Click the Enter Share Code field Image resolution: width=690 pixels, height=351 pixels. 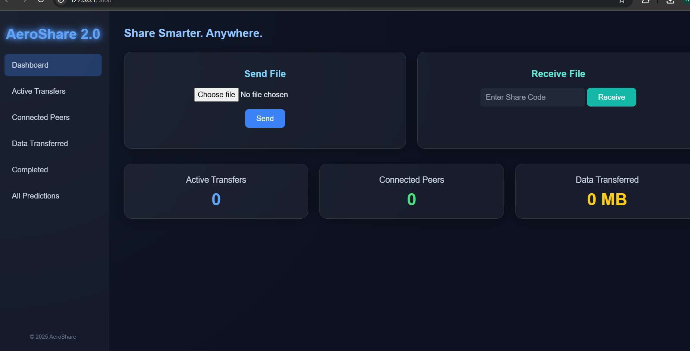pyautogui.click(x=532, y=97)
